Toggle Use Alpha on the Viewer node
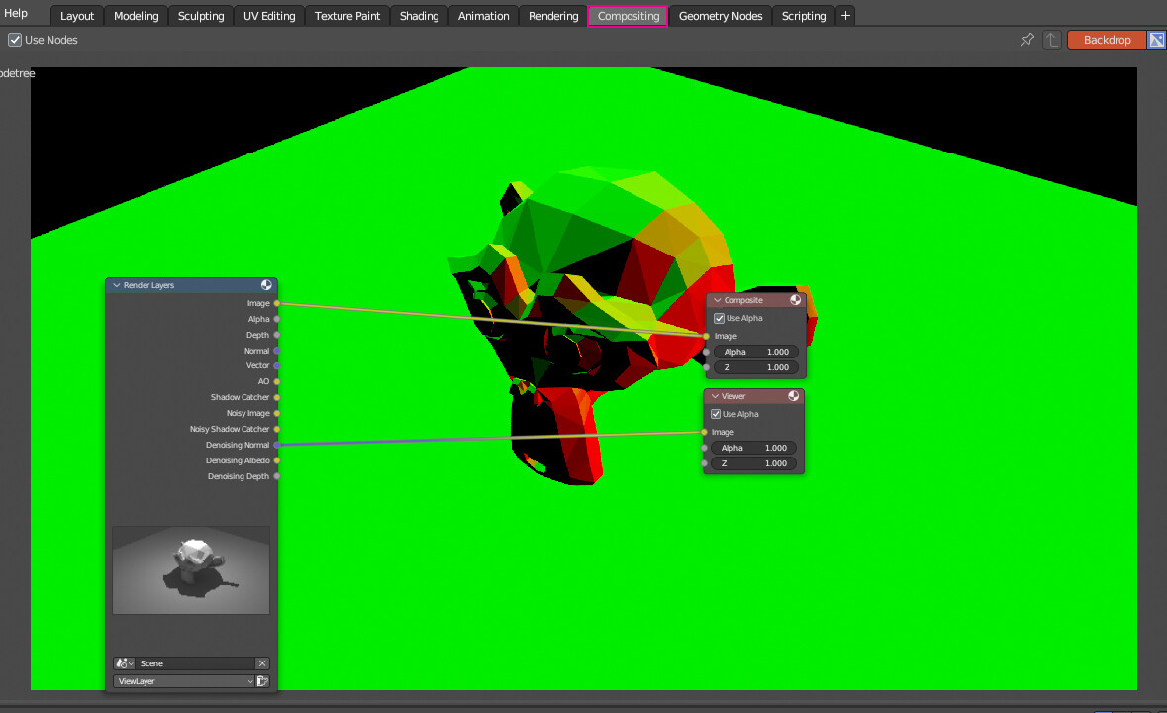Screen dimensions: 1167x713 716,414
